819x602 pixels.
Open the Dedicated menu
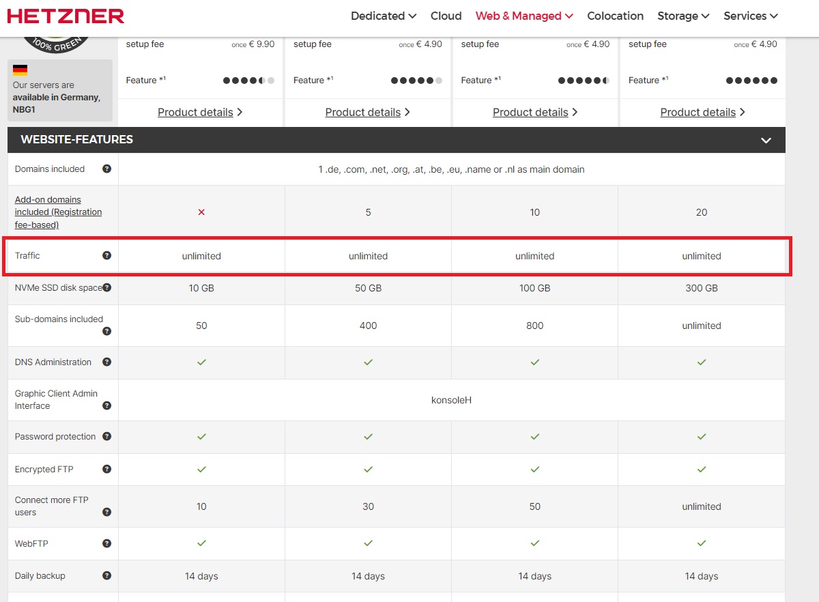384,16
